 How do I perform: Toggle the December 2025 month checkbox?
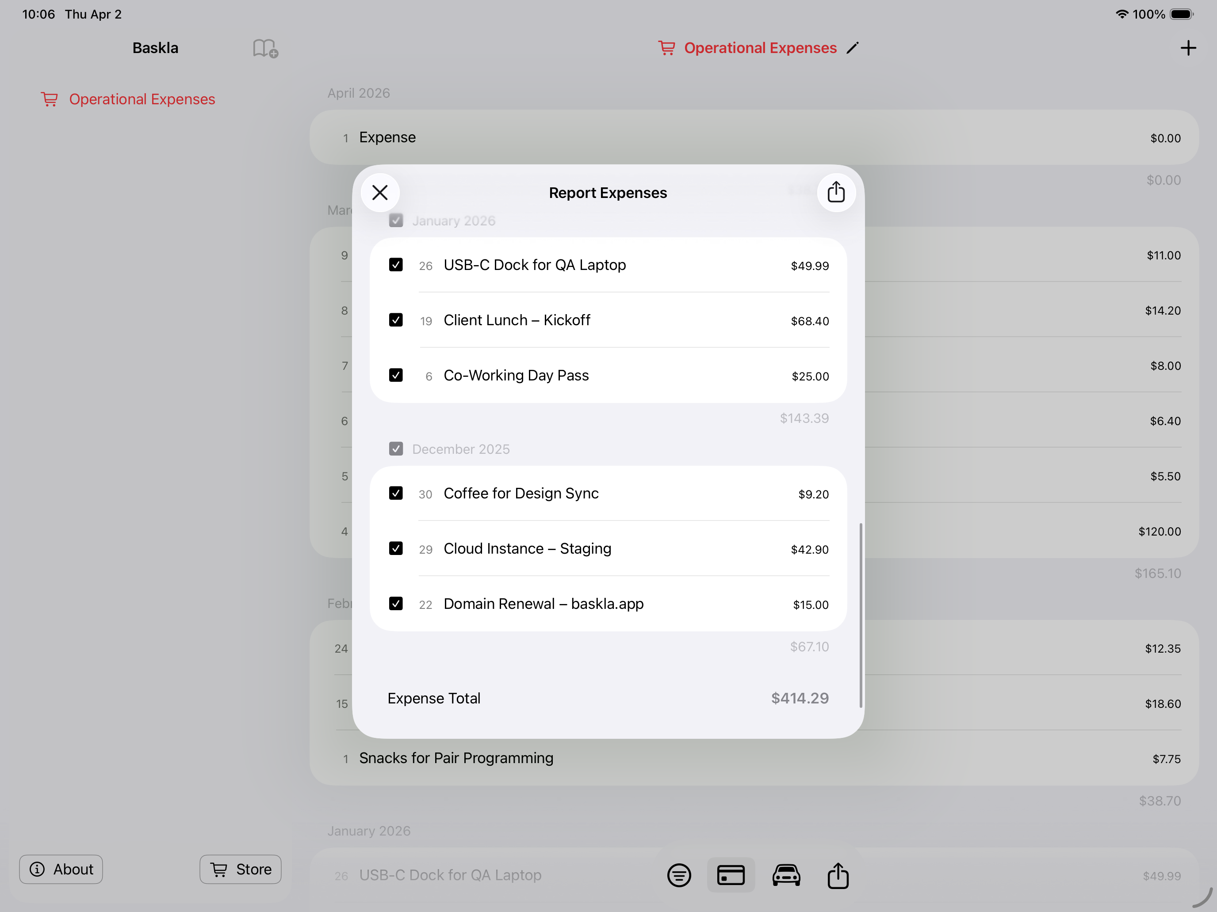(396, 449)
